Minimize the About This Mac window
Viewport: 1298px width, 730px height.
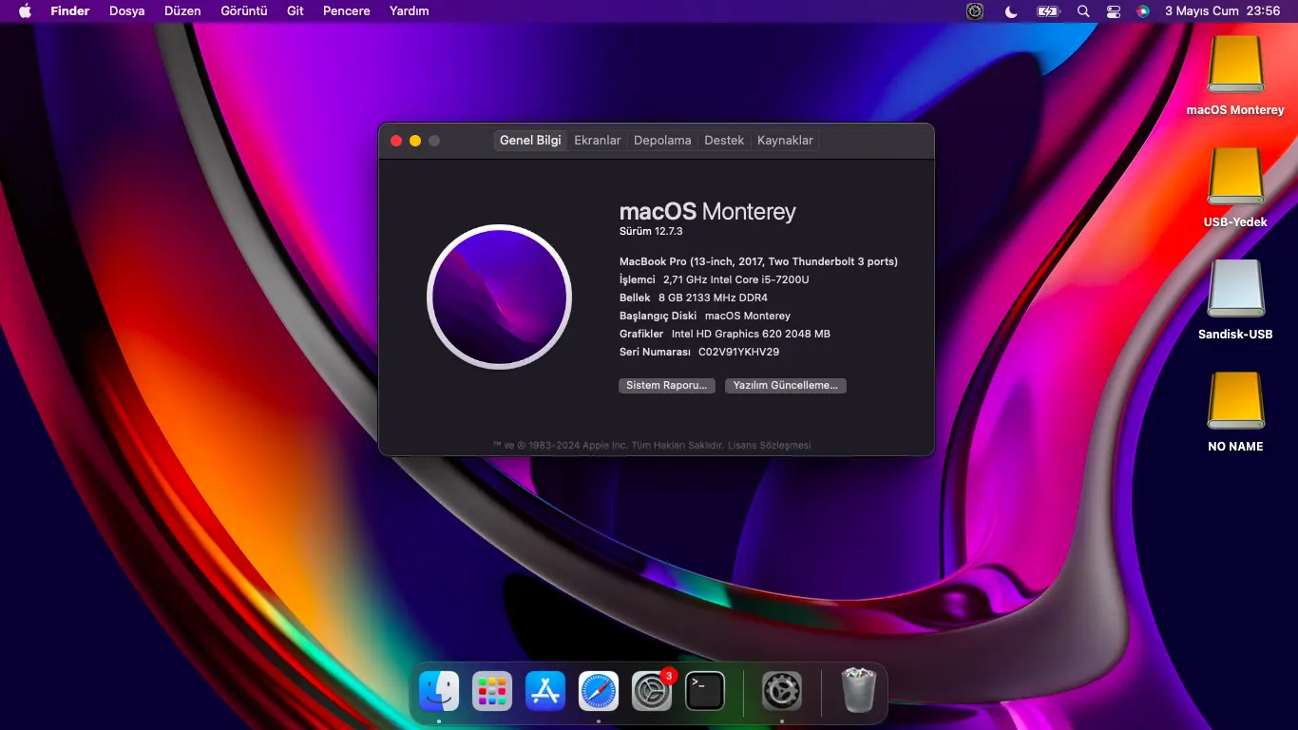point(415,141)
